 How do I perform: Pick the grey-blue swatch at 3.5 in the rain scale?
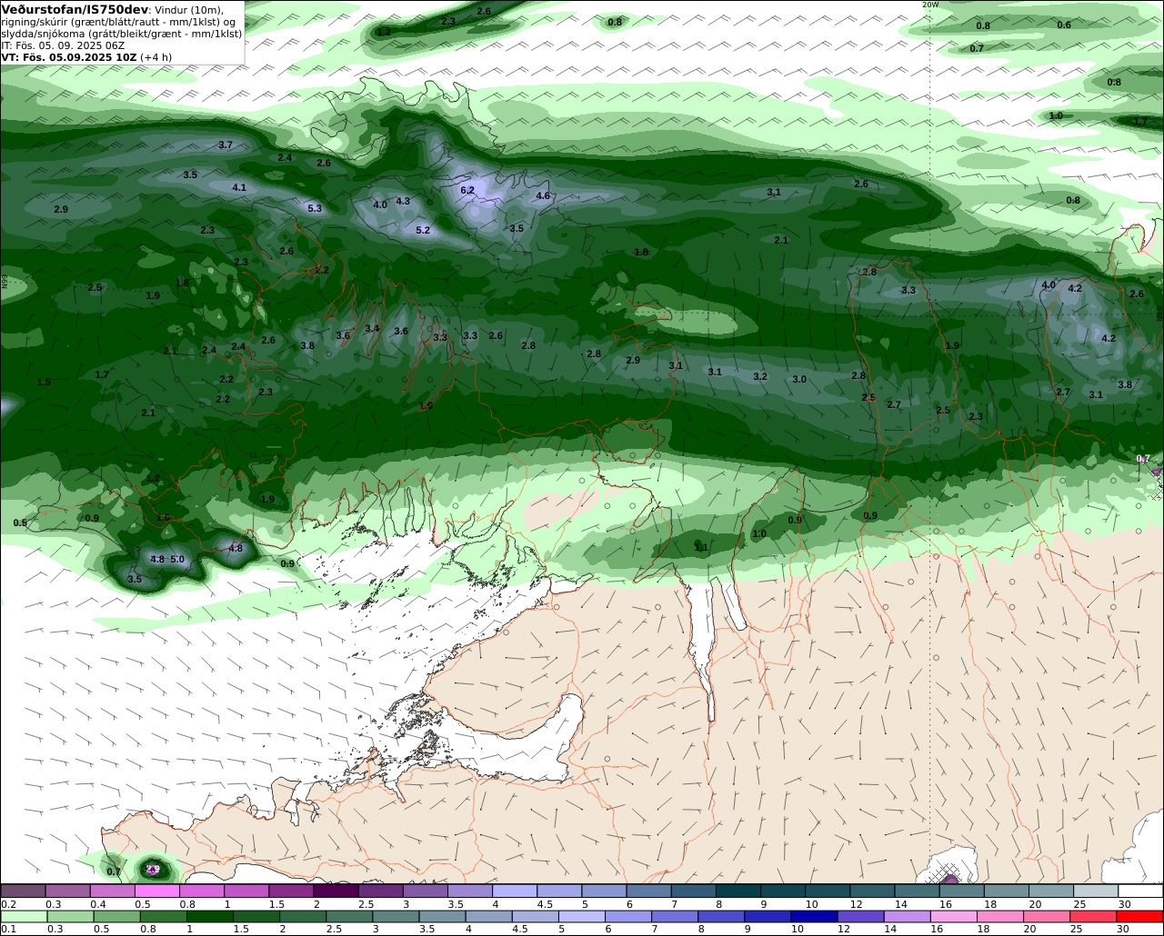[x=442, y=916]
